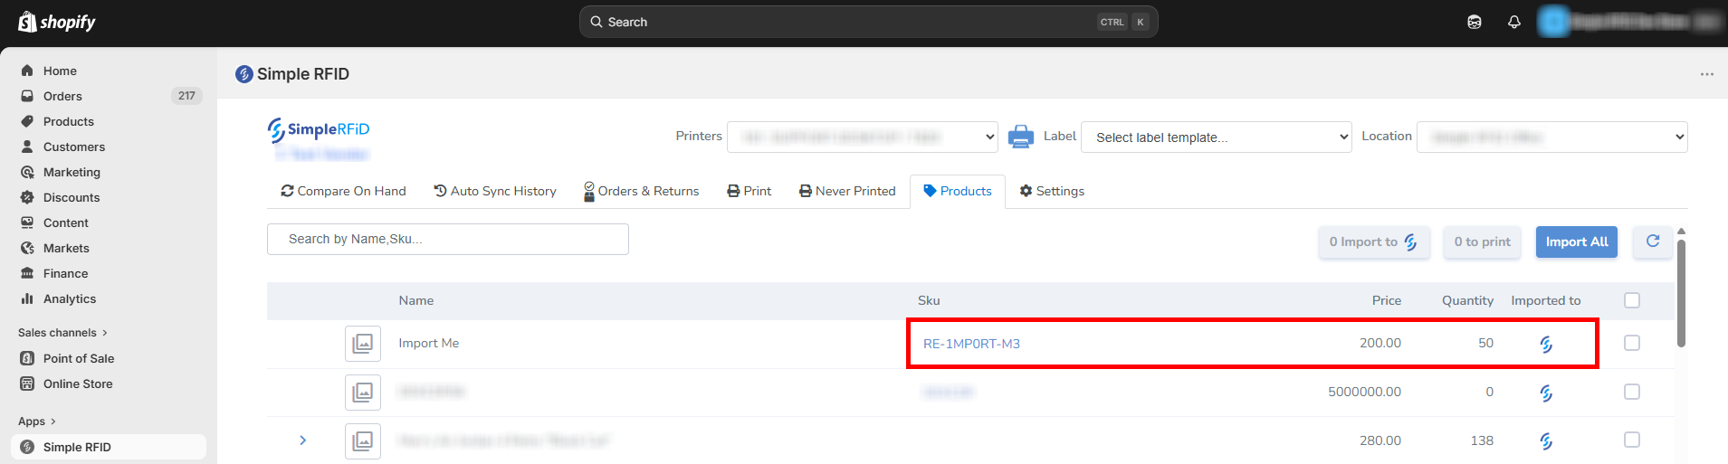Click the 0 to print button
1728x464 pixels.
tap(1483, 241)
